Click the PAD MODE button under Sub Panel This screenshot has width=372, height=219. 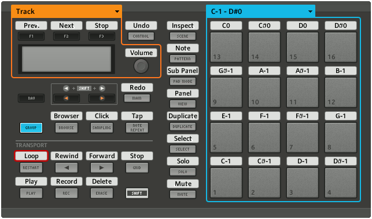[183, 82]
